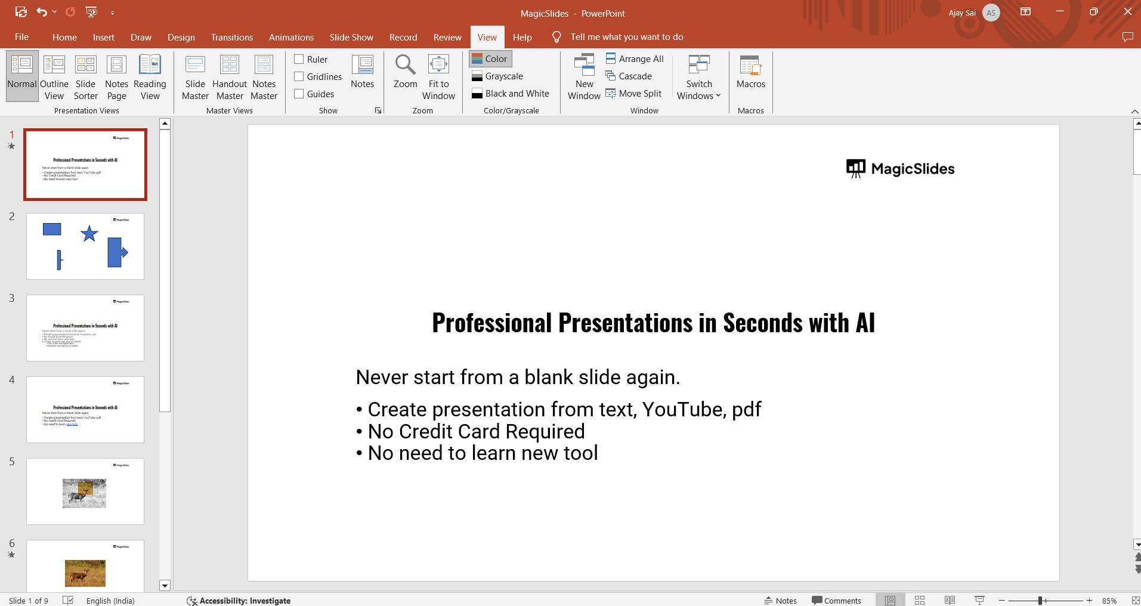Go to the Animations tab
The image size is (1141, 606).
(291, 37)
